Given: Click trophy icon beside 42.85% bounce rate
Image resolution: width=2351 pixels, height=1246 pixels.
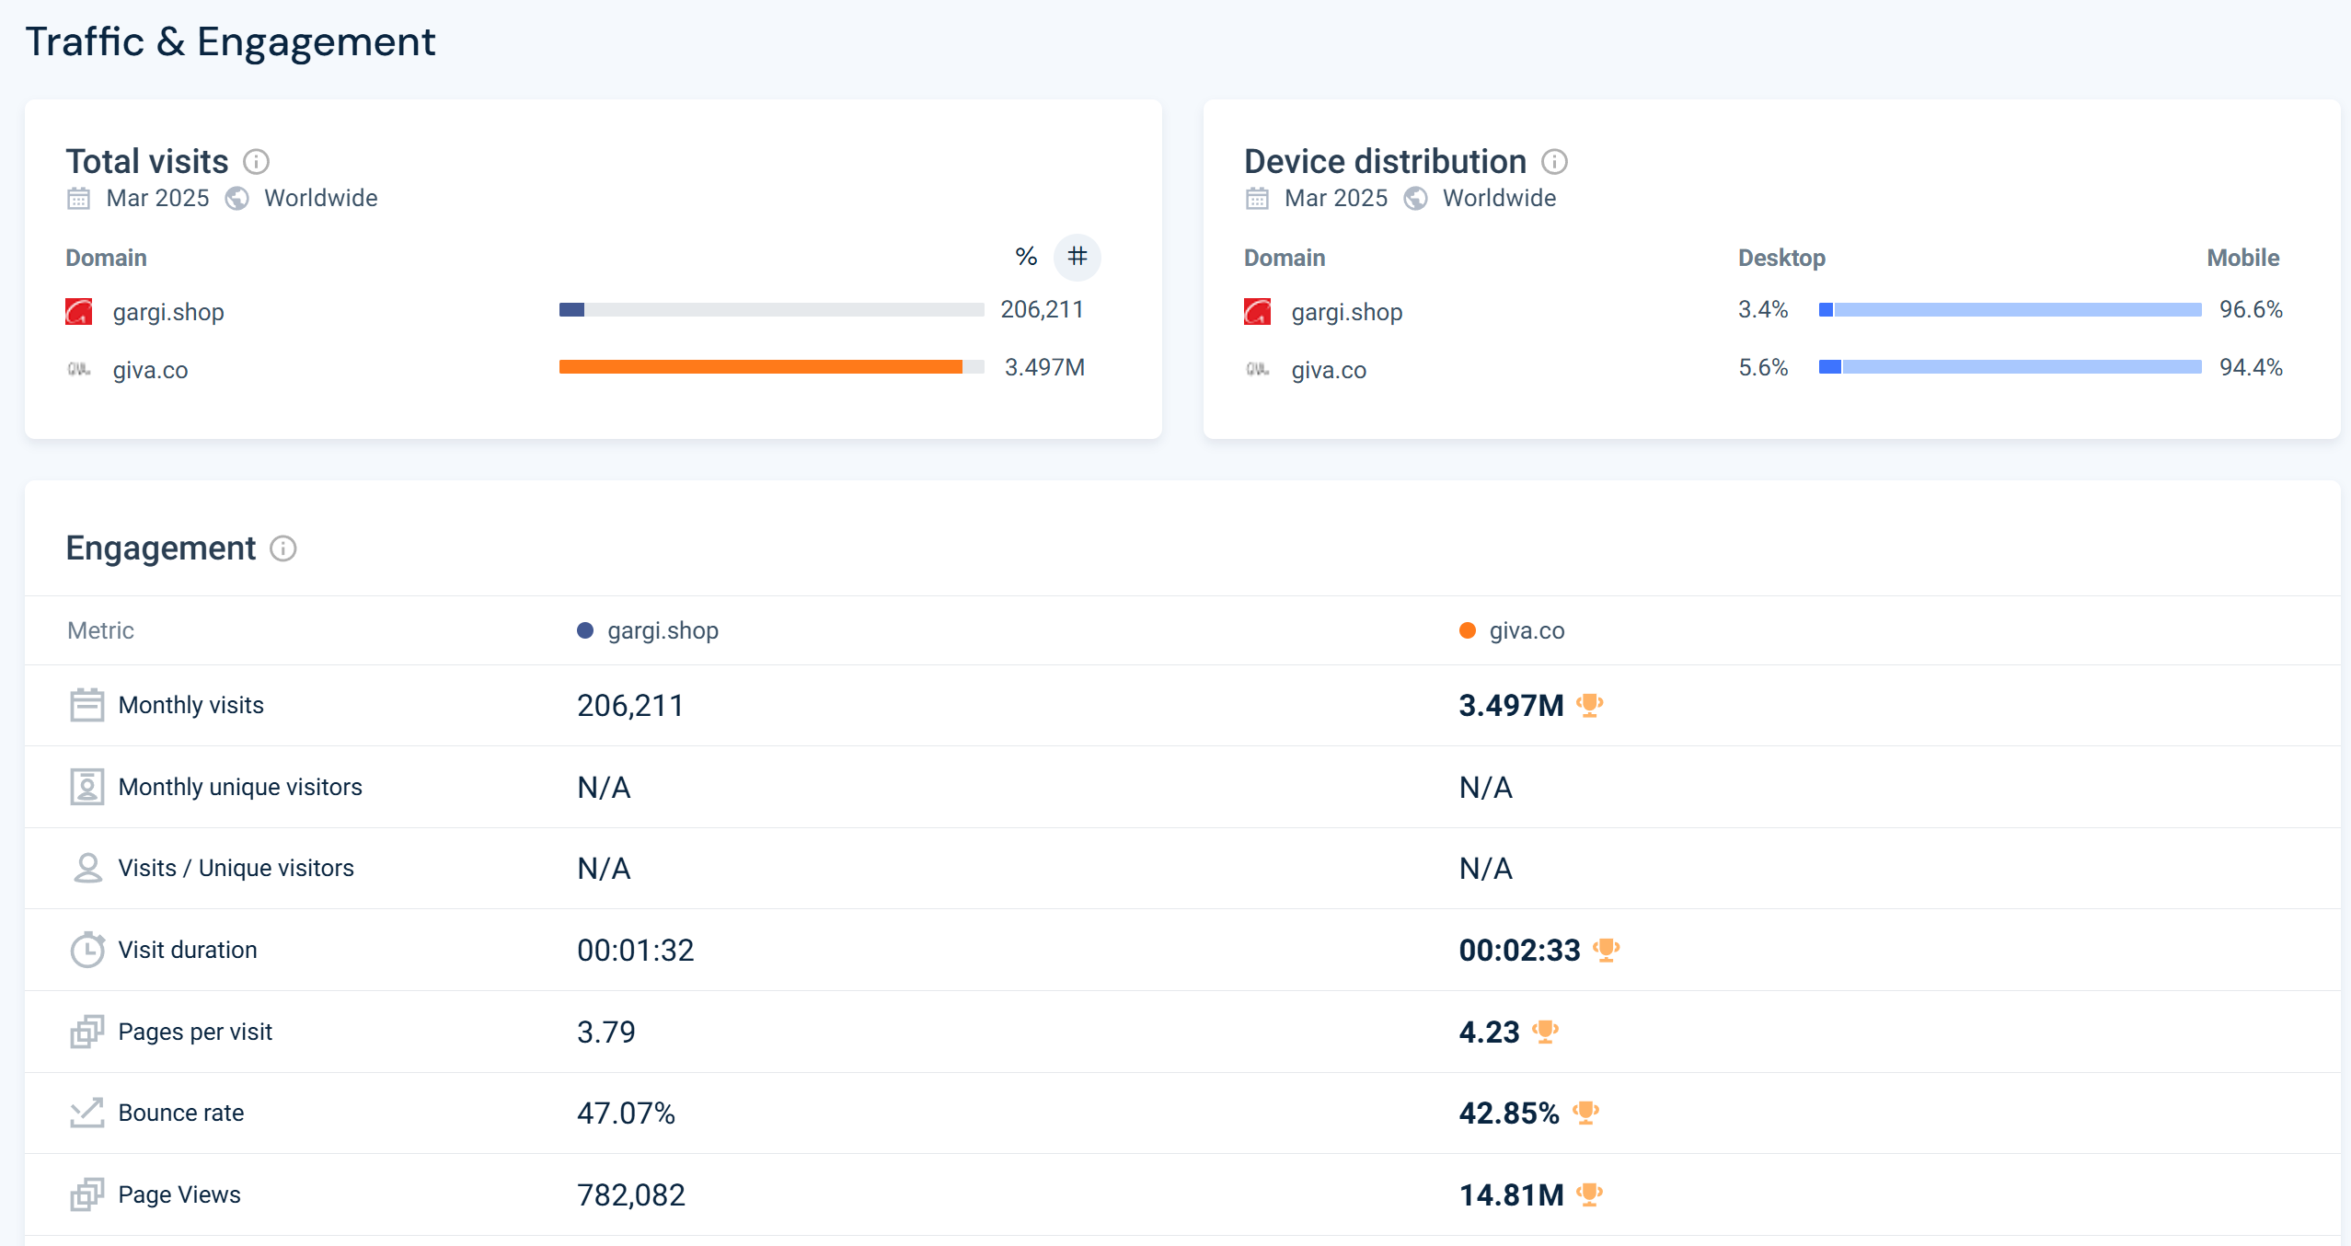Looking at the screenshot, I should 1585,1113.
